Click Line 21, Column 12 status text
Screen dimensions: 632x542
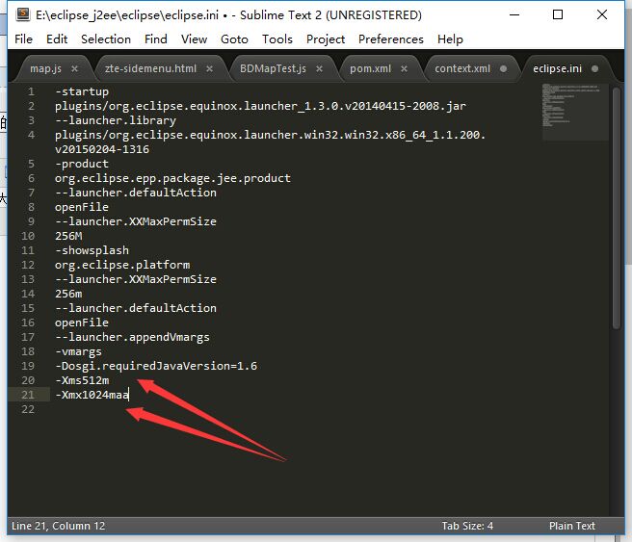59,526
